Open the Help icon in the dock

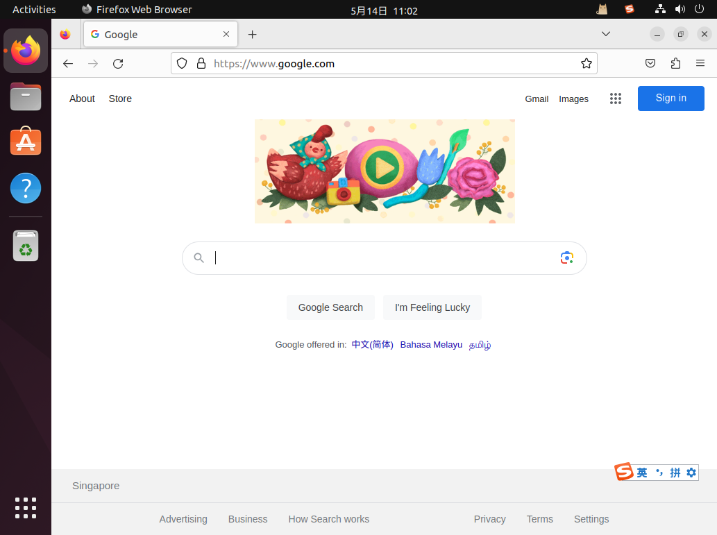[26, 188]
